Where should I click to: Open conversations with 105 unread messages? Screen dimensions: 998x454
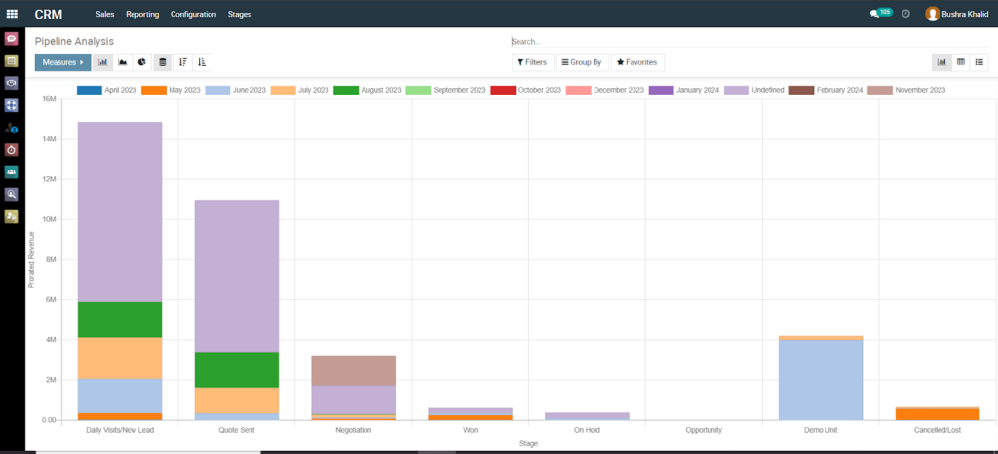point(880,14)
